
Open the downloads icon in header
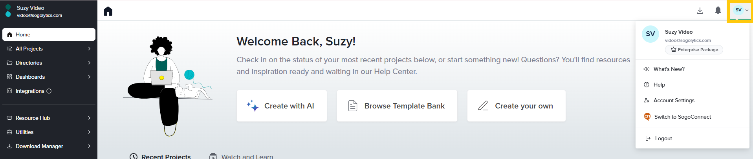[700, 11]
